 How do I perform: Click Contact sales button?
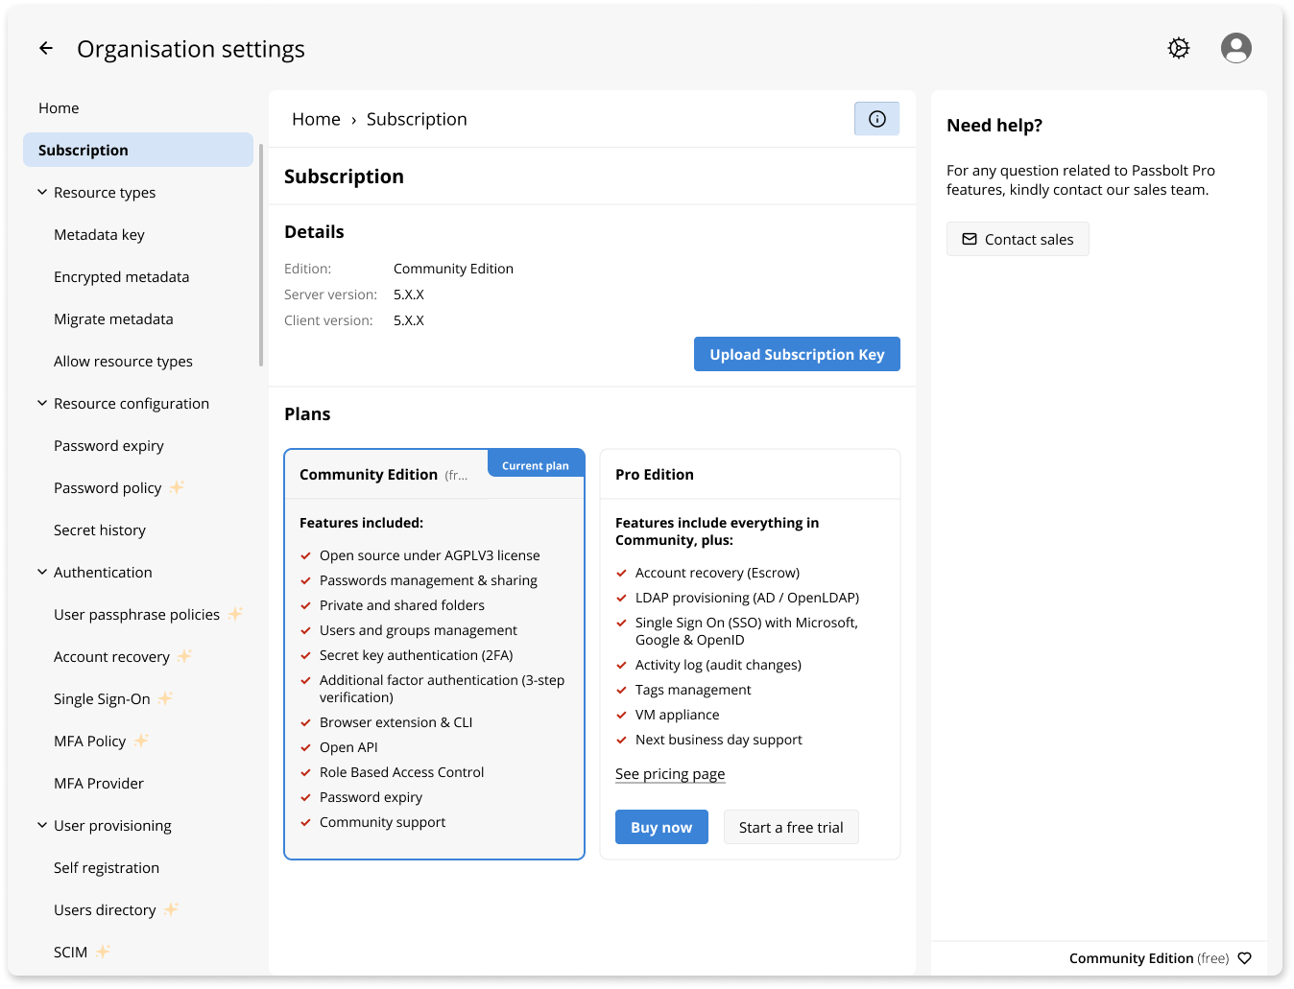click(x=1018, y=239)
